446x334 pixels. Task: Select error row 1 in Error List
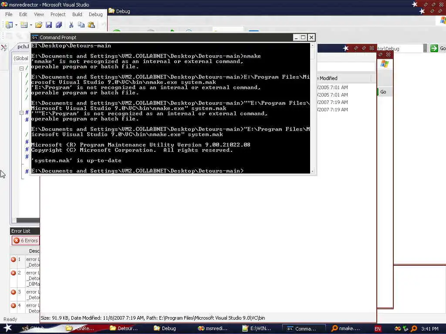(x=25, y=262)
